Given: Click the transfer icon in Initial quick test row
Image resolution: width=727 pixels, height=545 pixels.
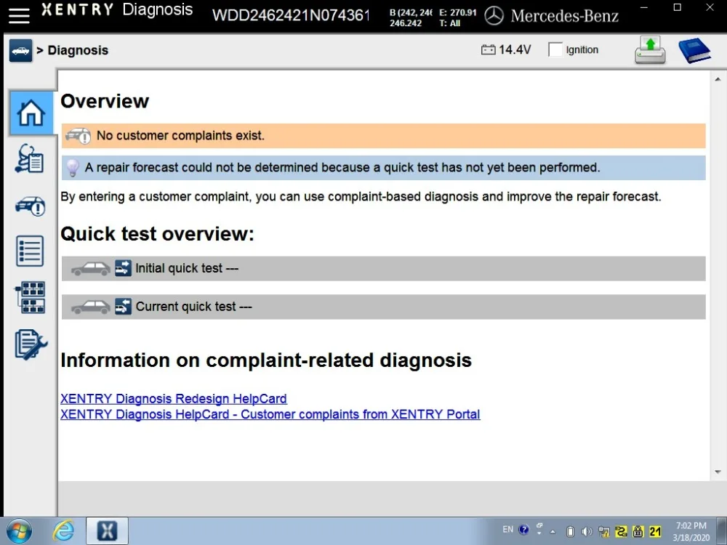Looking at the screenshot, I should coord(123,268).
